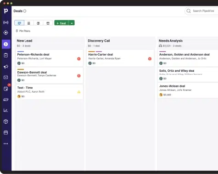Open Anderson, Golden and Anderson deal
218x174 pixels.
(188, 58)
